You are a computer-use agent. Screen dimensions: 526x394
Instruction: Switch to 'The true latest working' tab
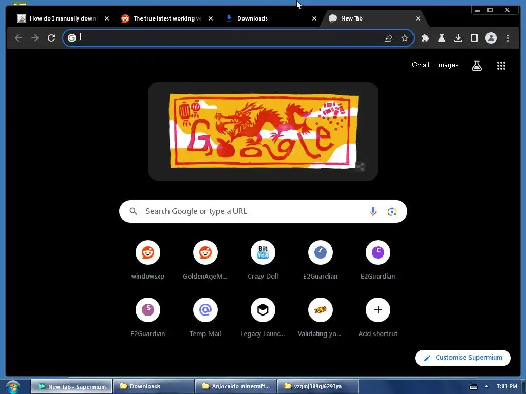(167, 19)
